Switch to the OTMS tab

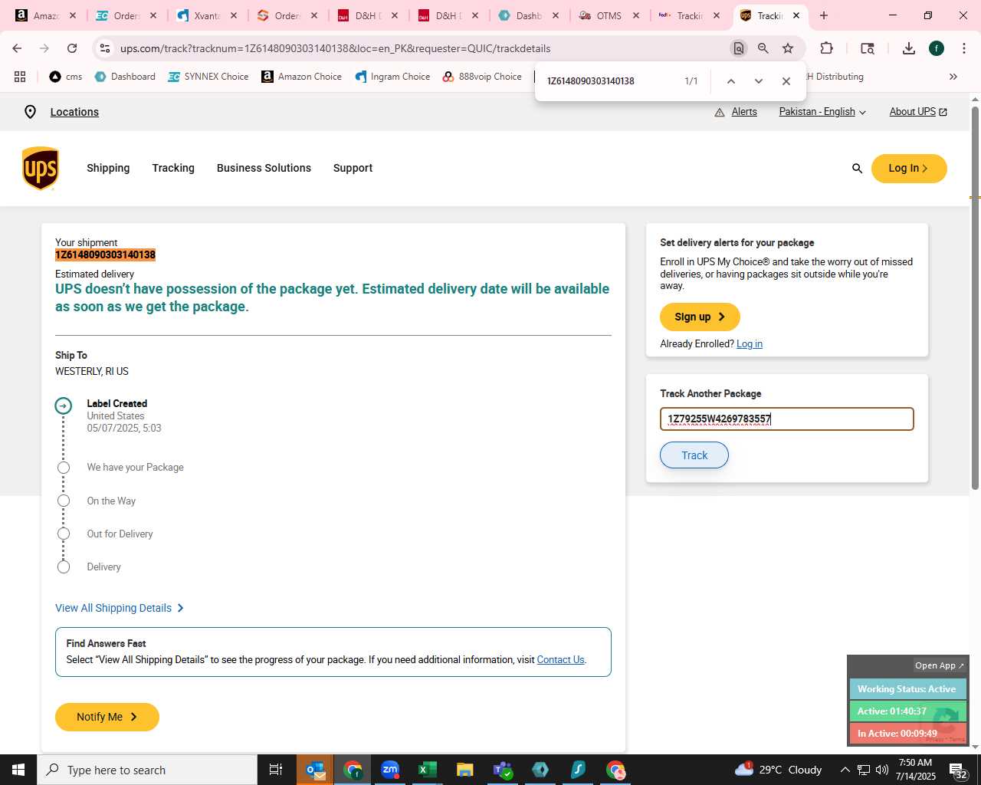click(609, 15)
